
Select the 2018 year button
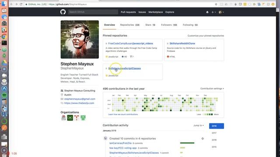click(217, 126)
